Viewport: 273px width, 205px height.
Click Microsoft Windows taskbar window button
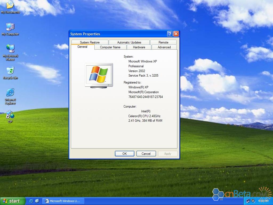tap(63, 201)
